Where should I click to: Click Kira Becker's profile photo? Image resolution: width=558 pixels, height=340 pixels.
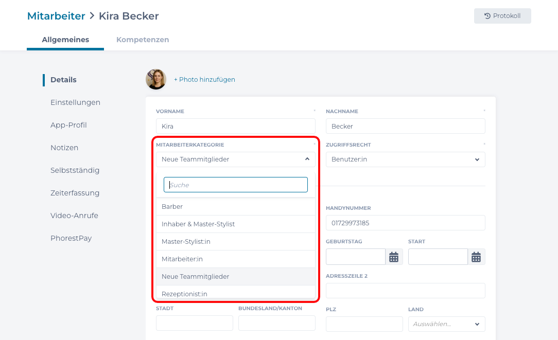[x=156, y=79]
